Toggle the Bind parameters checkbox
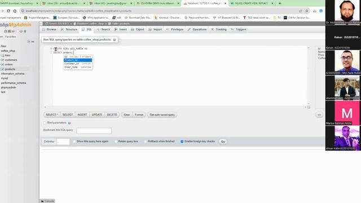Viewport: 361px width, 203px height. click(45, 123)
